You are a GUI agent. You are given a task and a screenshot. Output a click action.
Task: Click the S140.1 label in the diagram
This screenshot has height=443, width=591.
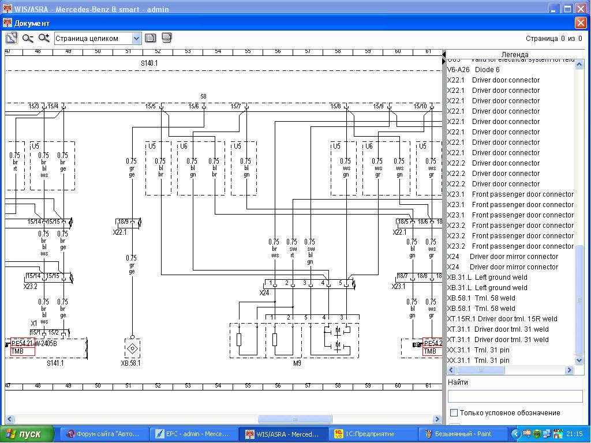pyautogui.click(x=149, y=63)
